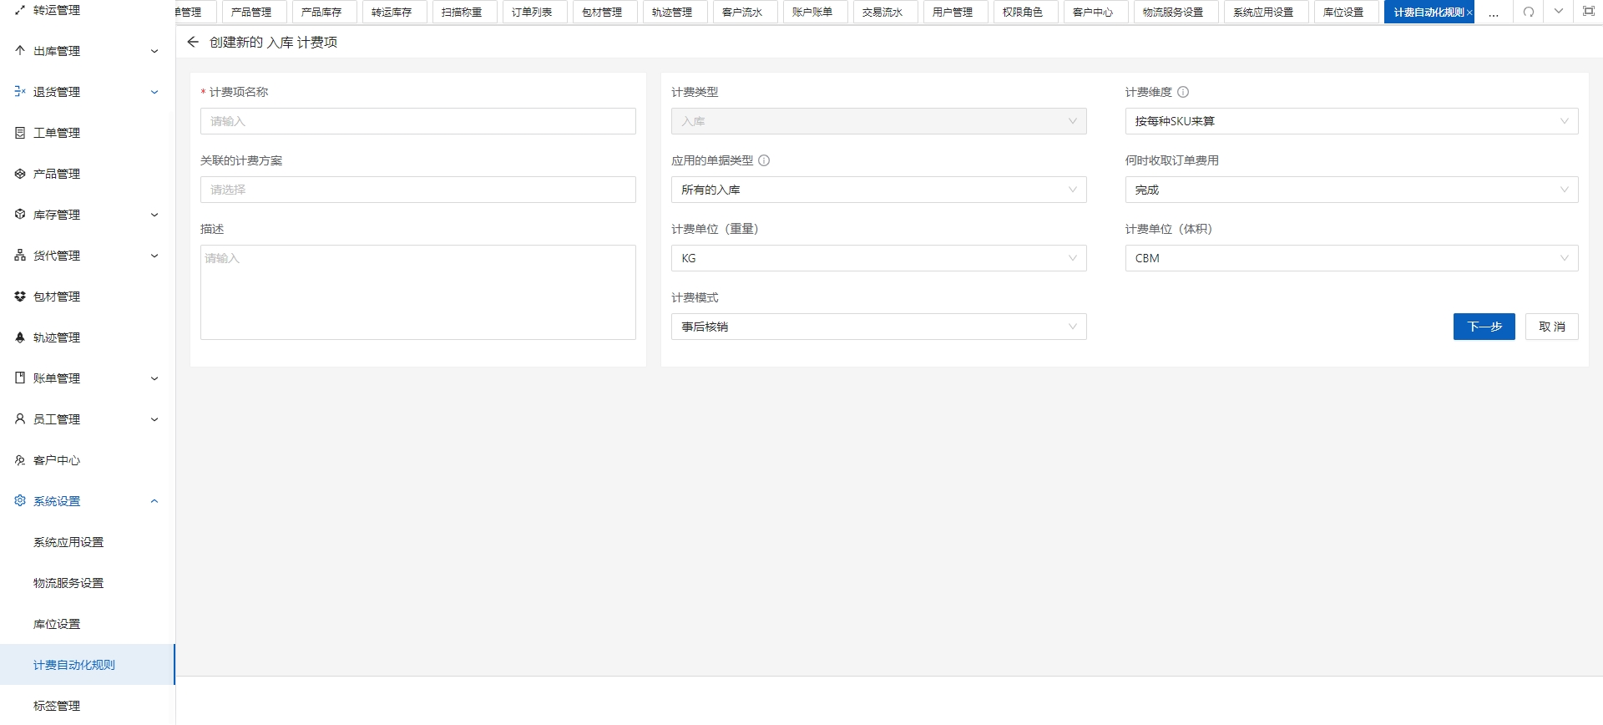Open the 计费单位（重量）dropdown showing KG
This screenshot has width=1603, height=725.
click(x=878, y=258)
